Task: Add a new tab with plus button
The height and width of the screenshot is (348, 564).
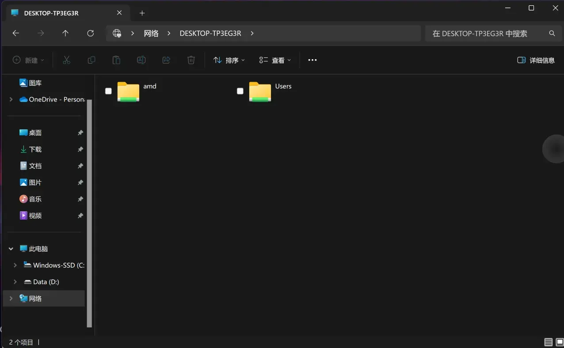Action: tap(142, 13)
